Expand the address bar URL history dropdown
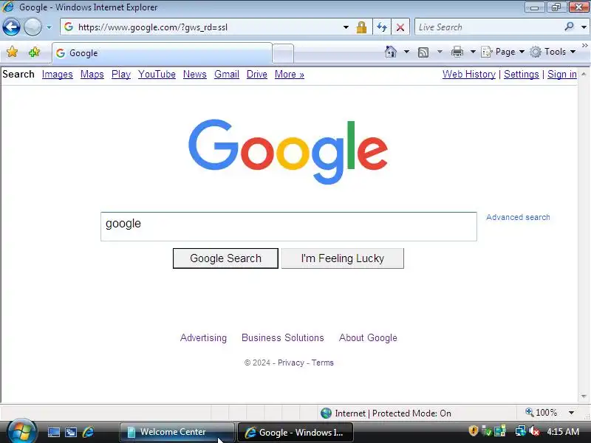Screen dimensions: 591x443 (346, 27)
